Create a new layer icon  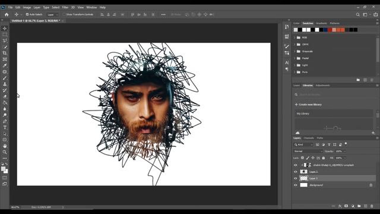click(366, 206)
